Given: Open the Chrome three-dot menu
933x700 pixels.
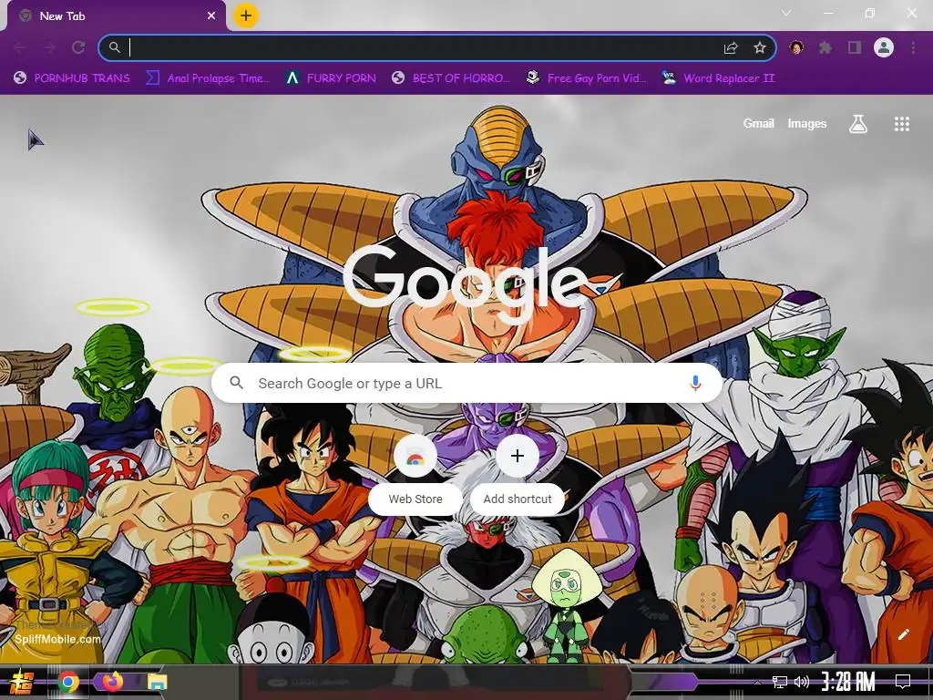Looking at the screenshot, I should [913, 47].
